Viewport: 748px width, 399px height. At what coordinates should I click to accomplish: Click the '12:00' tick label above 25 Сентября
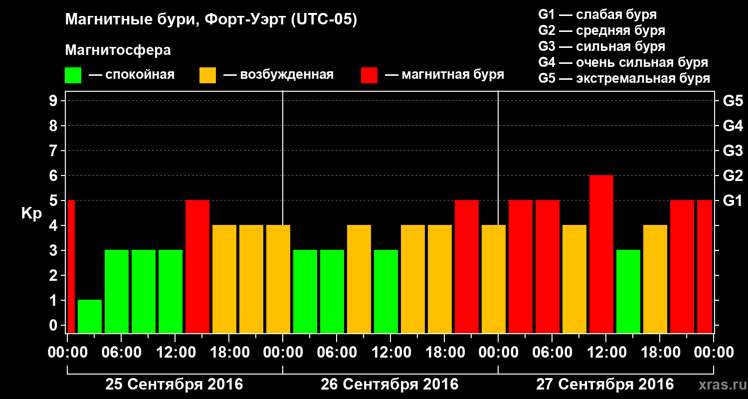(x=175, y=353)
